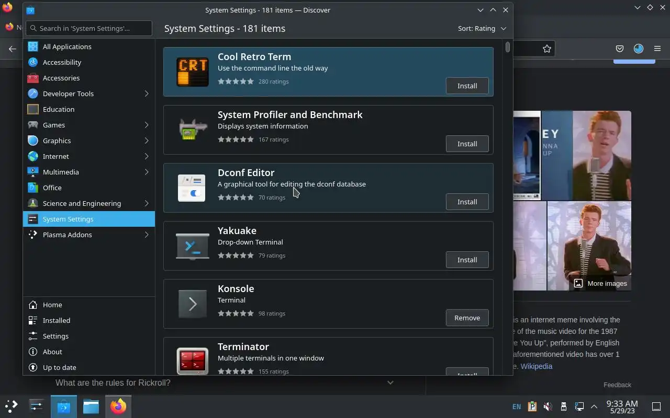Remove Konsole
The image size is (670, 418).
click(x=467, y=318)
